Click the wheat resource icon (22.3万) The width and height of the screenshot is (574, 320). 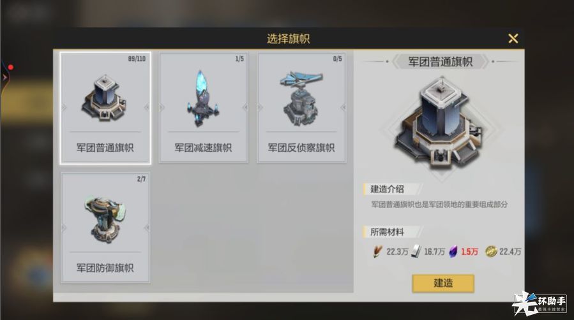pyautogui.click(x=377, y=251)
